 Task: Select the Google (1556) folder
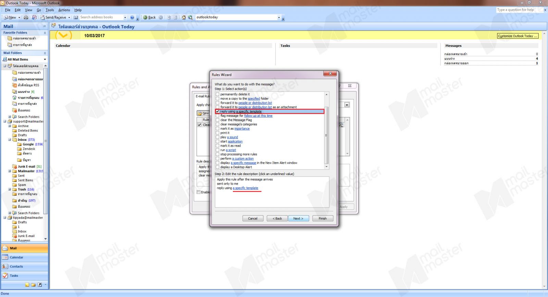30,144
